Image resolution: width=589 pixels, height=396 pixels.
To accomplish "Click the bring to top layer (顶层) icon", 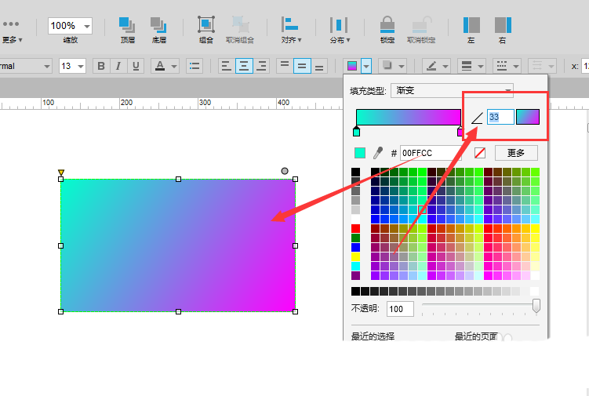I will 127,25.
